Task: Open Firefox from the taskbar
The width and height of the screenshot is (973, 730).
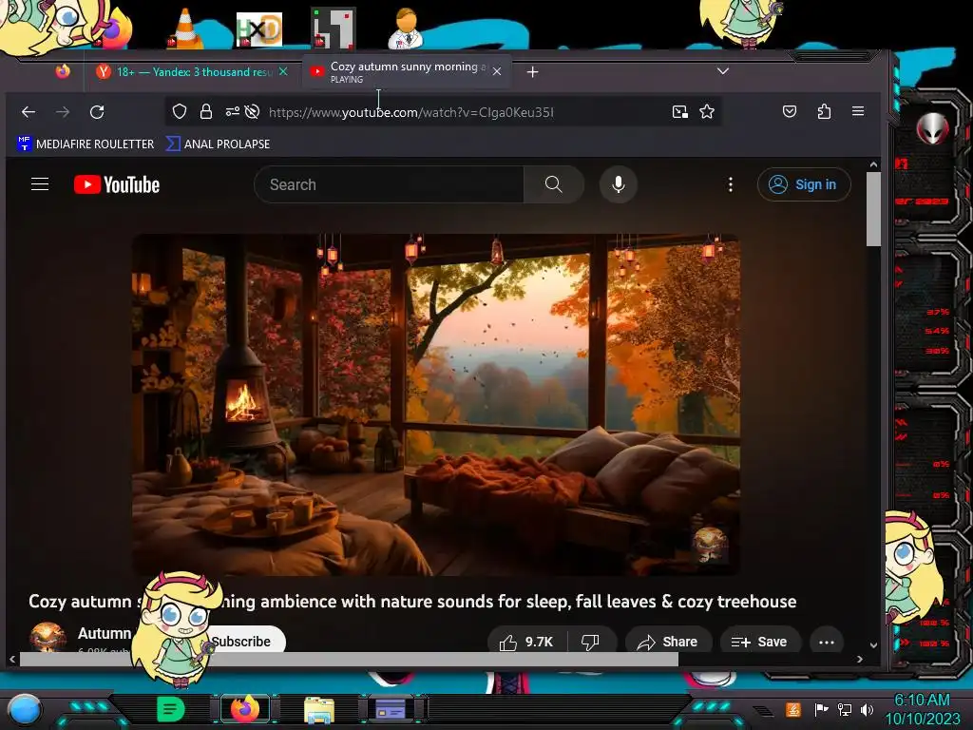Action: (245, 709)
